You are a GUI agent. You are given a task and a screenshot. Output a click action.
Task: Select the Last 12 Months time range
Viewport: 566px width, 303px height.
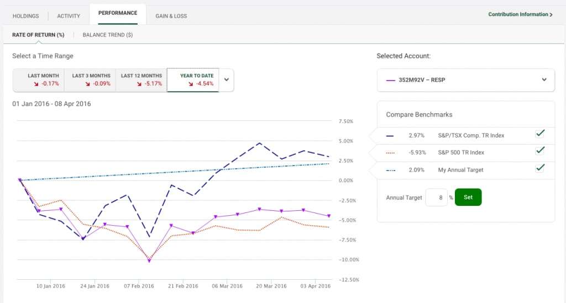pyautogui.click(x=141, y=80)
